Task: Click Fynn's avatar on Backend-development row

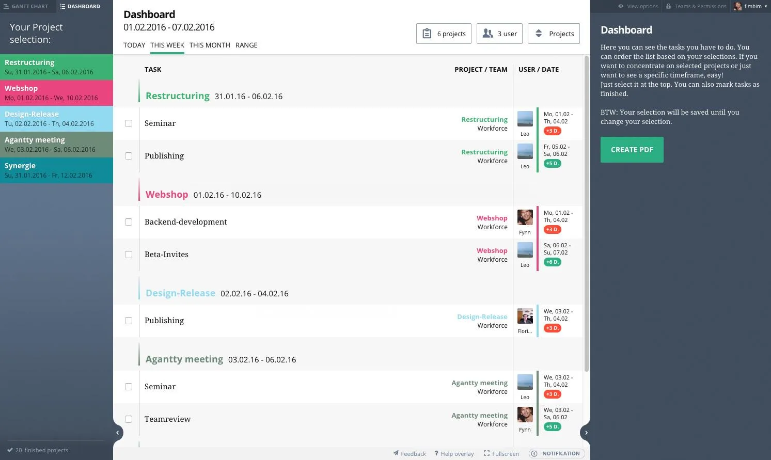Action: tap(525, 217)
